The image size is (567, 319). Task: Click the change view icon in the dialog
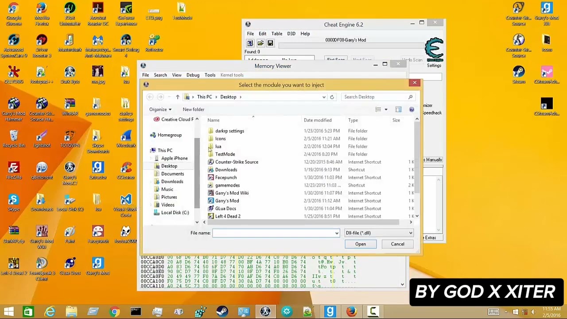(x=378, y=109)
